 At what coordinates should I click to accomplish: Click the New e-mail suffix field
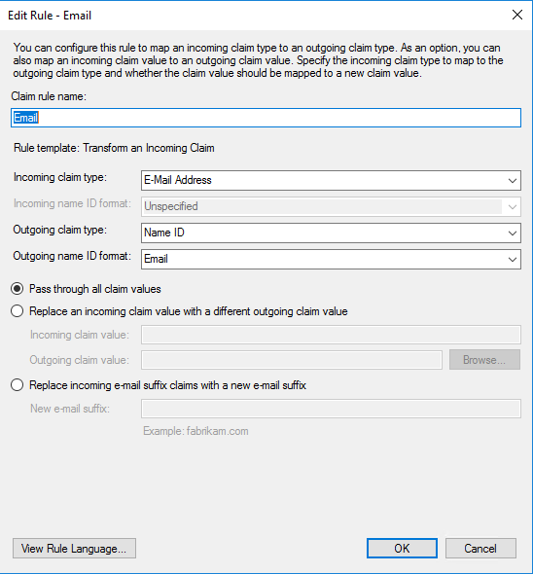pyautogui.click(x=331, y=409)
